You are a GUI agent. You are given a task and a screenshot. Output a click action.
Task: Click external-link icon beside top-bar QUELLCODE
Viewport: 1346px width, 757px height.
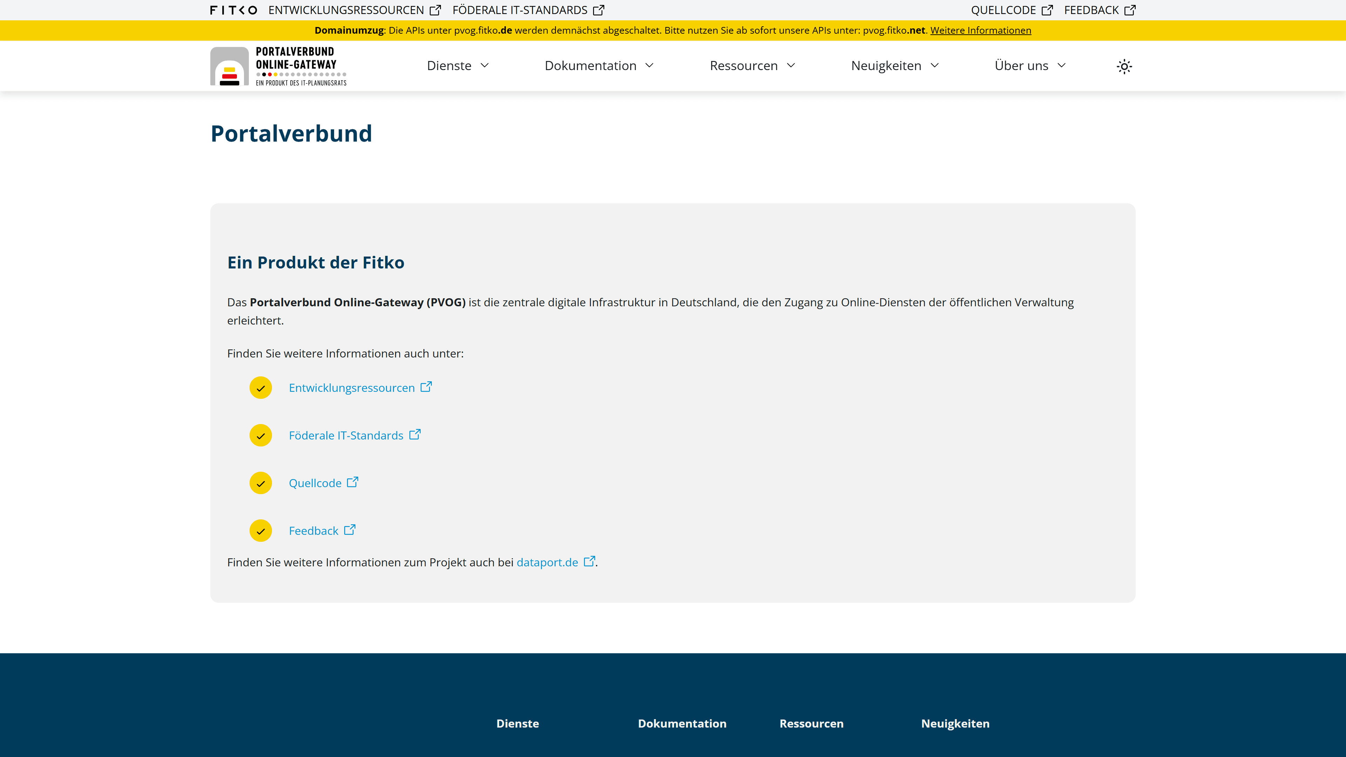click(1047, 11)
